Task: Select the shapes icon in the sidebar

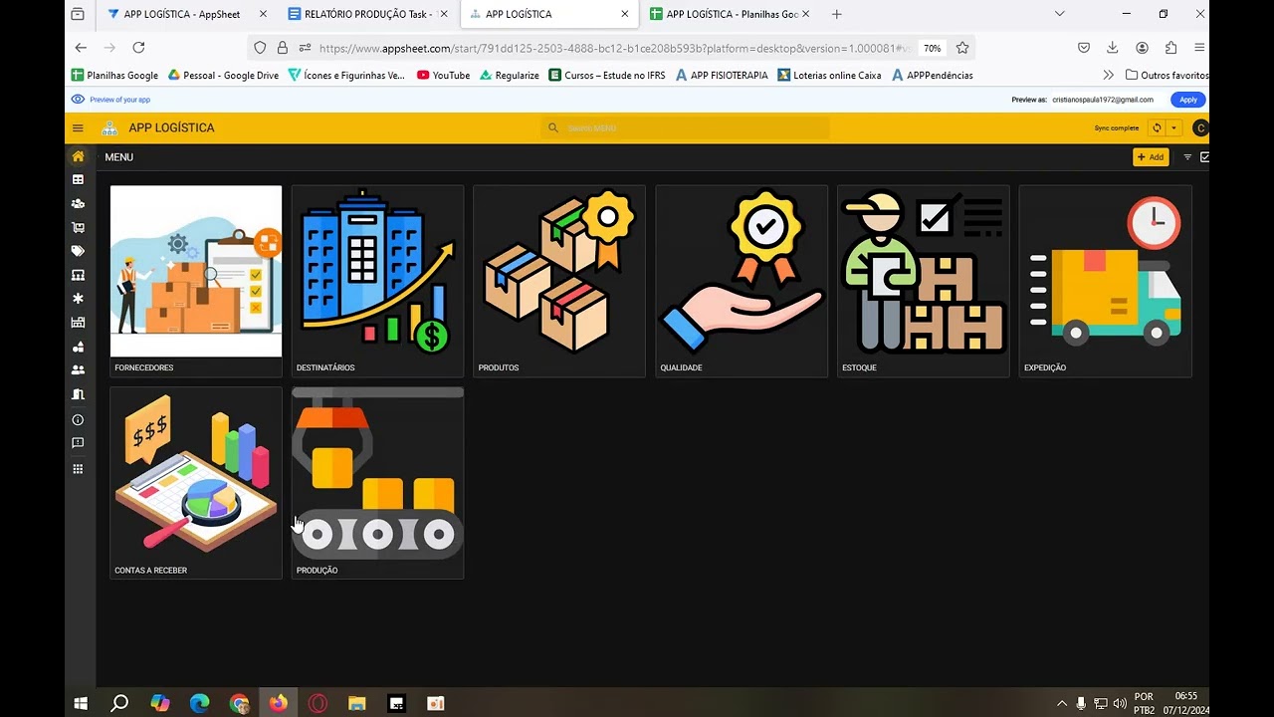Action: click(x=78, y=347)
